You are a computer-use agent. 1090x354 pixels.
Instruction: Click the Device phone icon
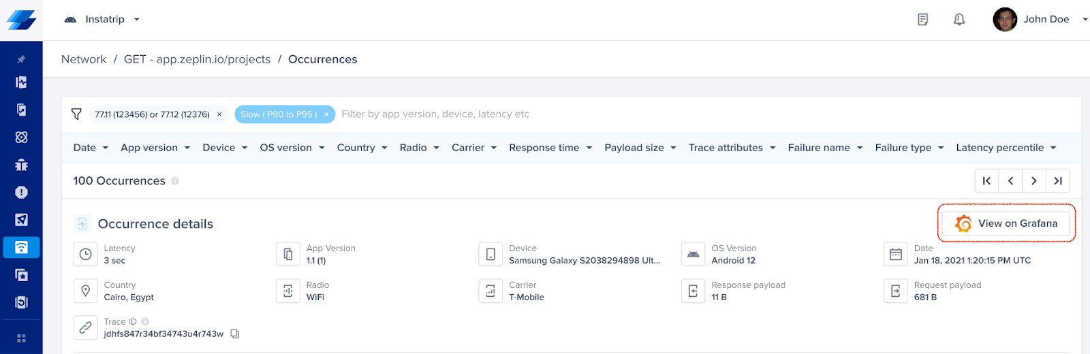(x=490, y=254)
